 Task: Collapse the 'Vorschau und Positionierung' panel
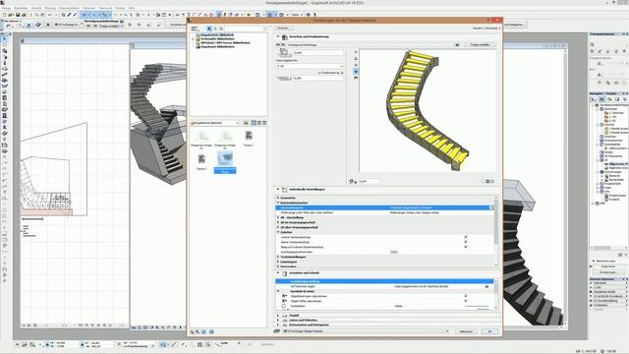point(278,36)
